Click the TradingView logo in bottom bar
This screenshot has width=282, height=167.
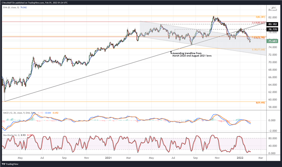(x=10, y=164)
